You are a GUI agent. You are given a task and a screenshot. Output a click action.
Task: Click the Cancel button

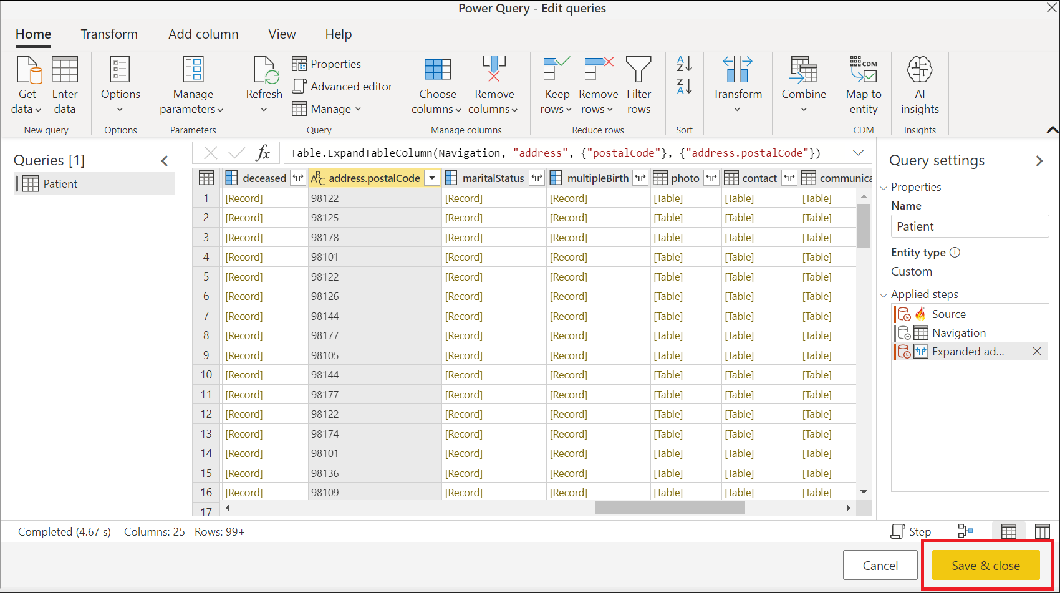click(880, 565)
